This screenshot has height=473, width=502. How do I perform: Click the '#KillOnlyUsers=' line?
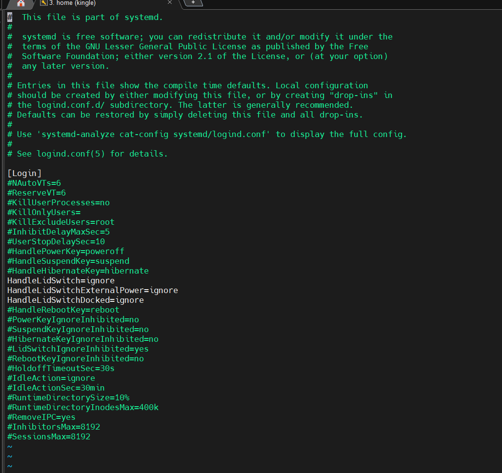pyautogui.click(x=44, y=213)
